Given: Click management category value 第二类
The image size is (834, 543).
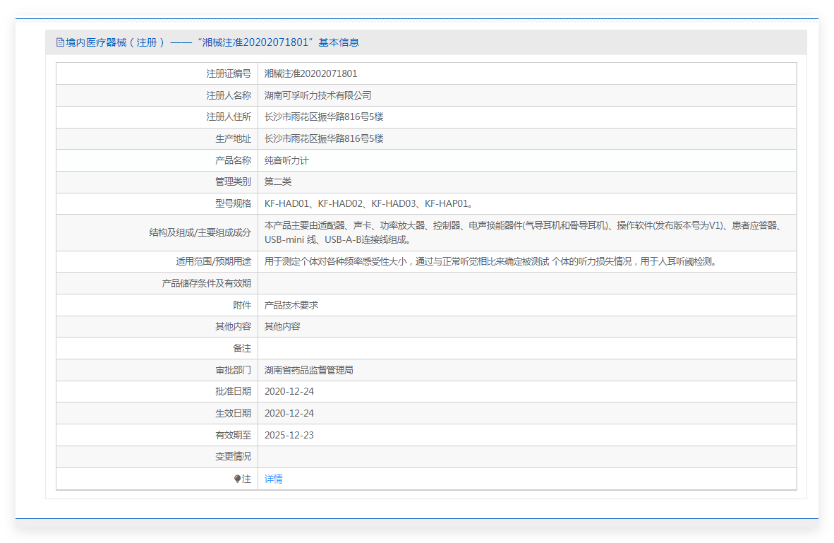Looking at the screenshot, I should (x=277, y=181).
